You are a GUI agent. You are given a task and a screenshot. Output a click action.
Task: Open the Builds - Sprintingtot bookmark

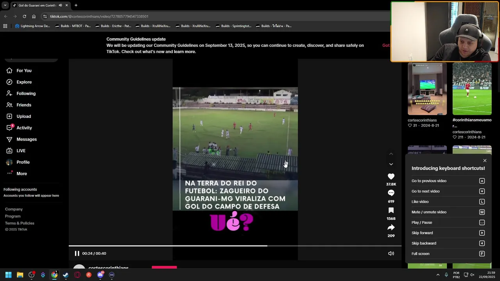coord(233,26)
